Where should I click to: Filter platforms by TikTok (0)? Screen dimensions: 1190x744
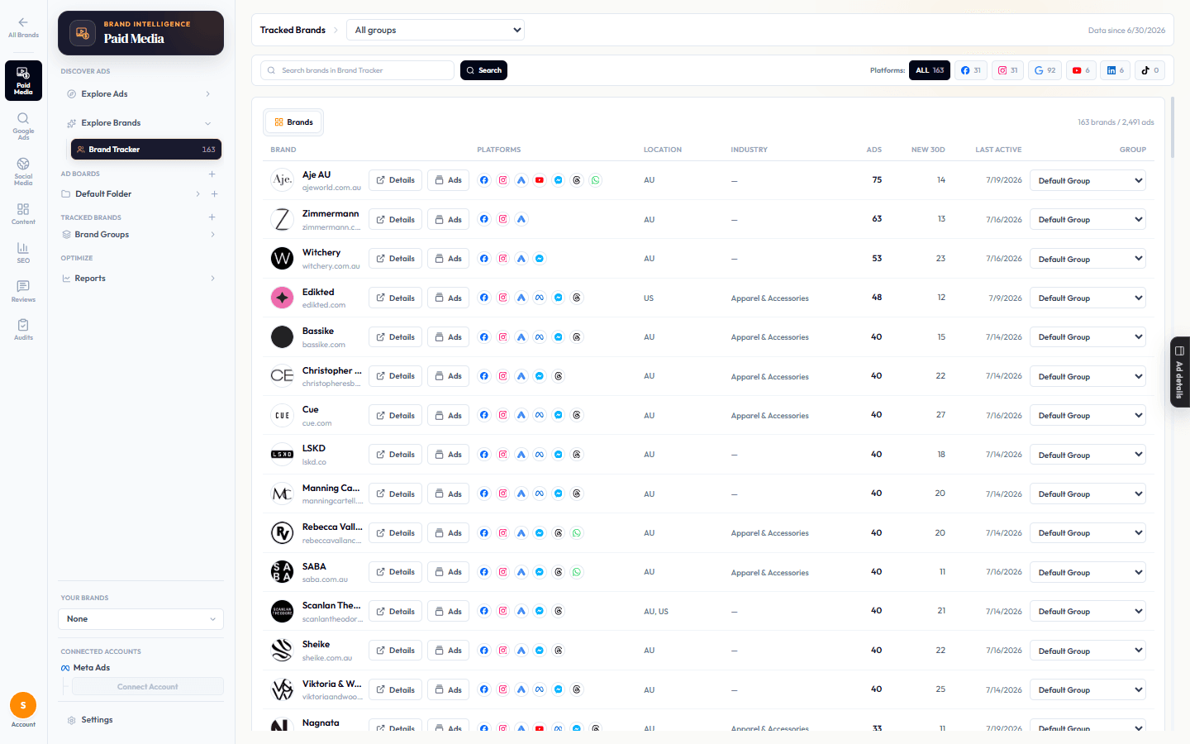[x=1150, y=70]
